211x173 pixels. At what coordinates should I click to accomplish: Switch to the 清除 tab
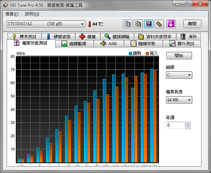tap(188, 36)
